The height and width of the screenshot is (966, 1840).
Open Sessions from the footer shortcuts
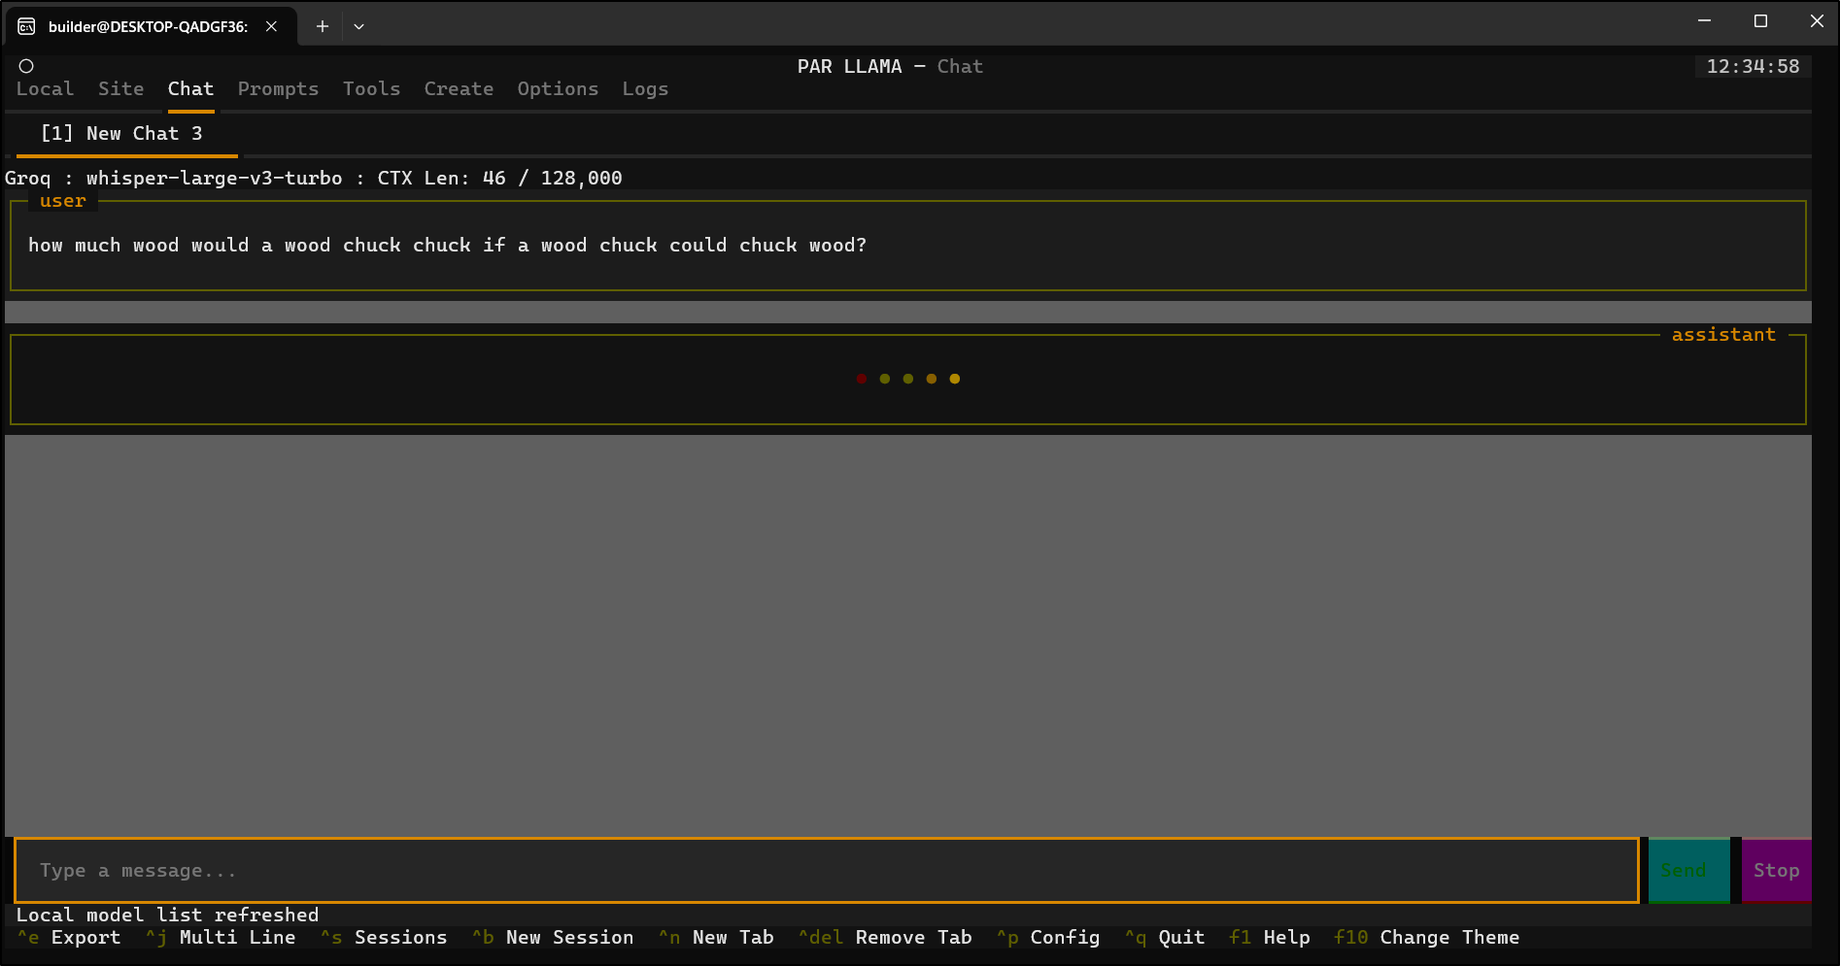pos(400,938)
